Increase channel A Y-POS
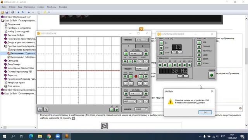 (x=146, y=61)
